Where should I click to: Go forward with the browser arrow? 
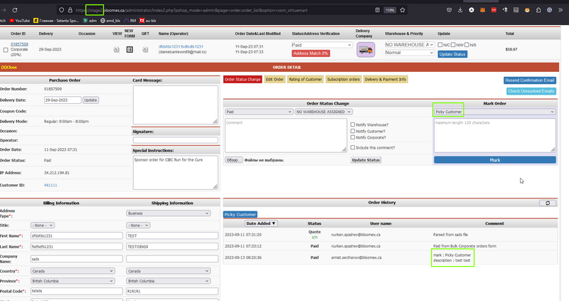click(x=4, y=10)
